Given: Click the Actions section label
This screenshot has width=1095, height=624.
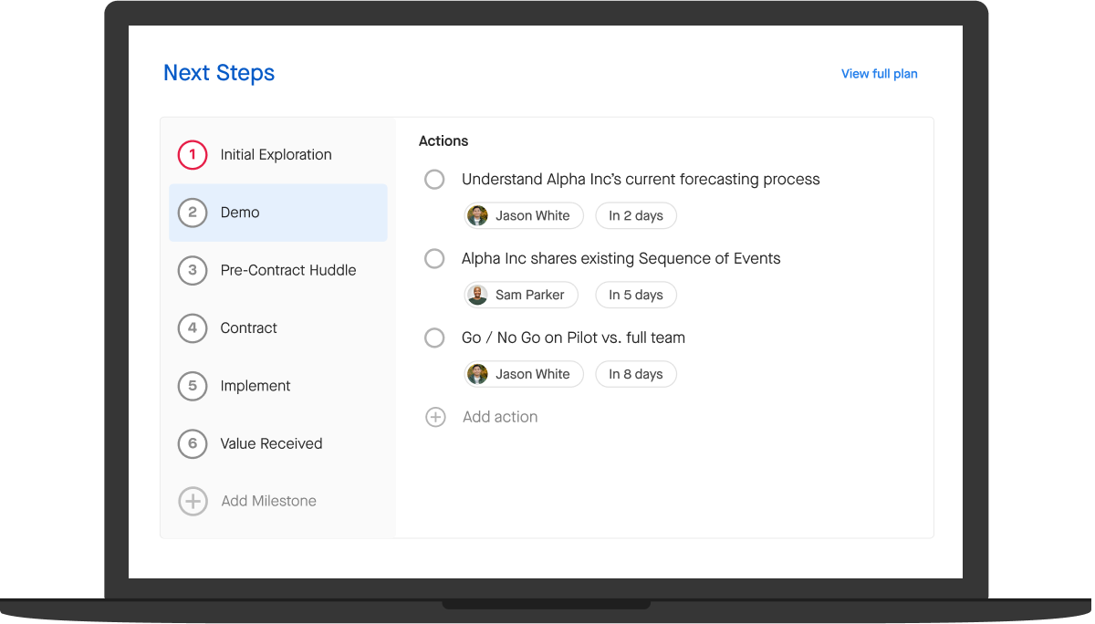Looking at the screenshot, I should click(x=443, y=141).
